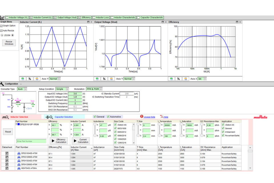The width and height of the screenshot is (274, 183).
Task: Sort table by DC Resistance column header
Action: click(x=208, y=148)
